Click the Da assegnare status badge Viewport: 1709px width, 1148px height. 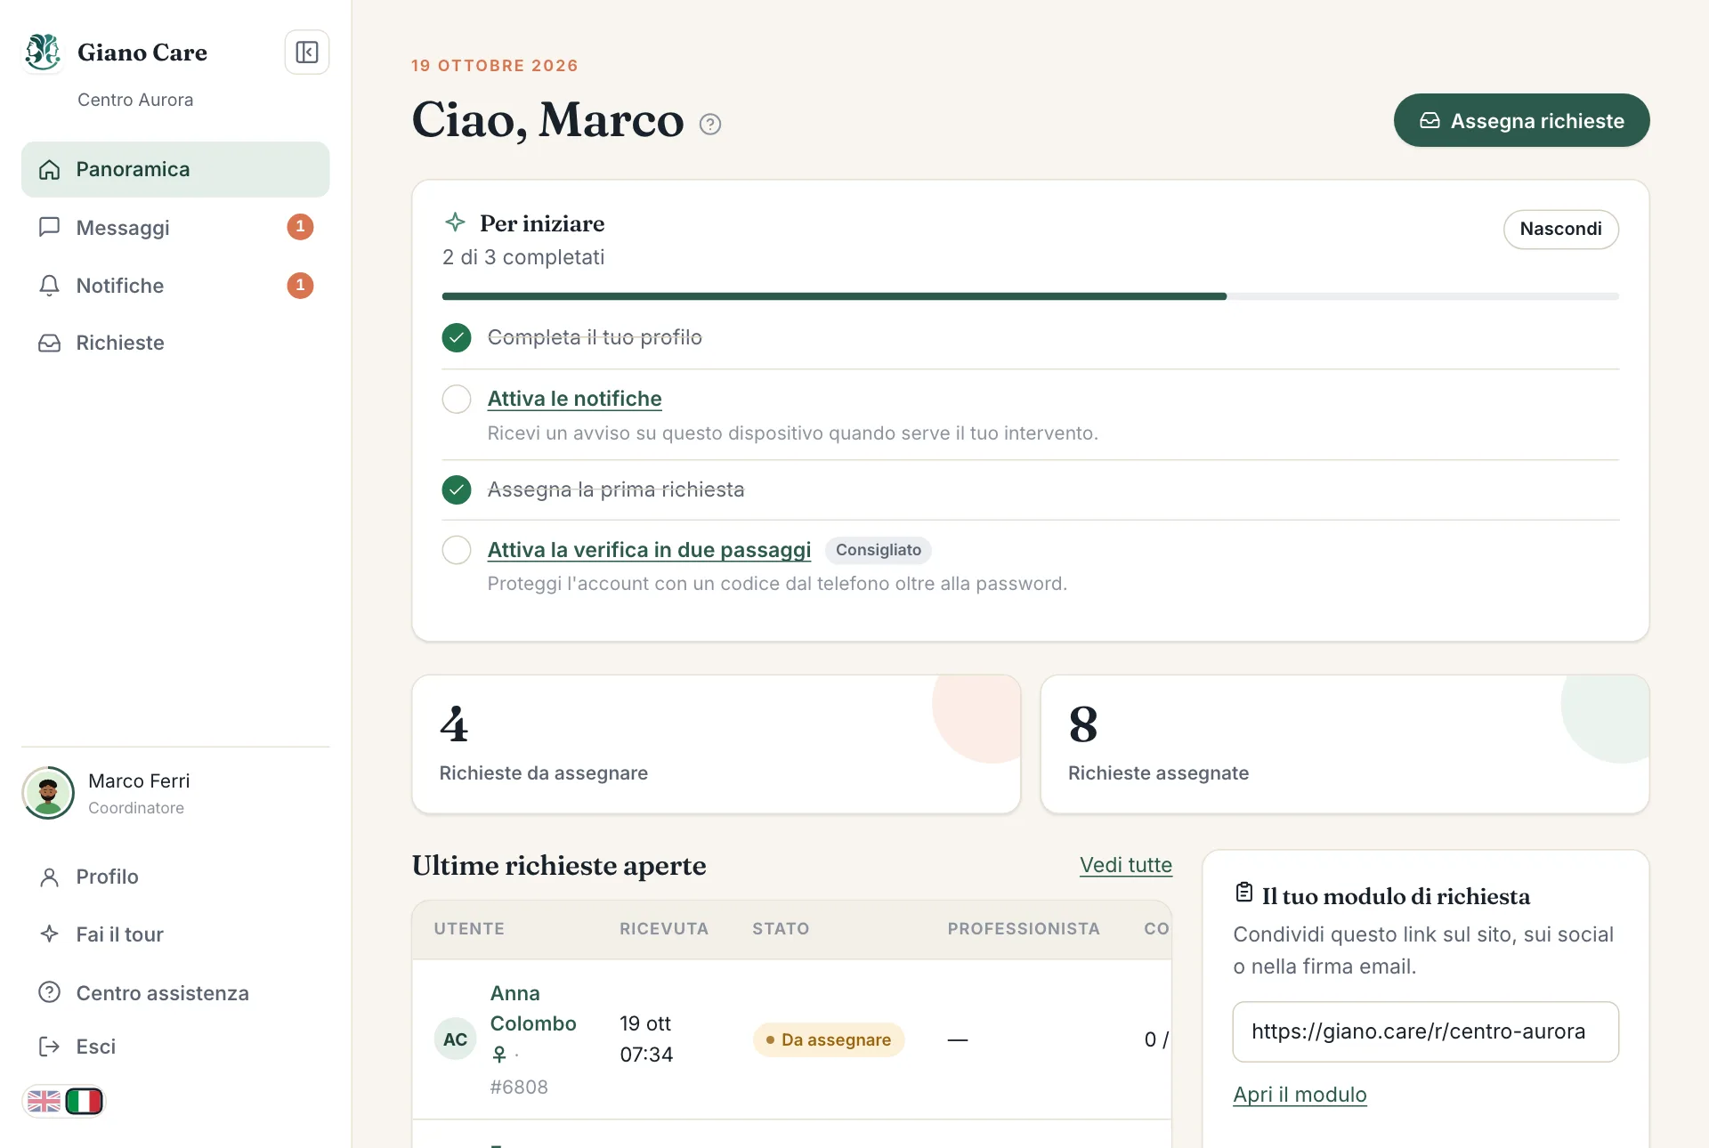point(828,1039)
